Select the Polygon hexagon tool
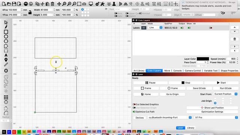Screen dimensions: 240x135 click(6, 41)
